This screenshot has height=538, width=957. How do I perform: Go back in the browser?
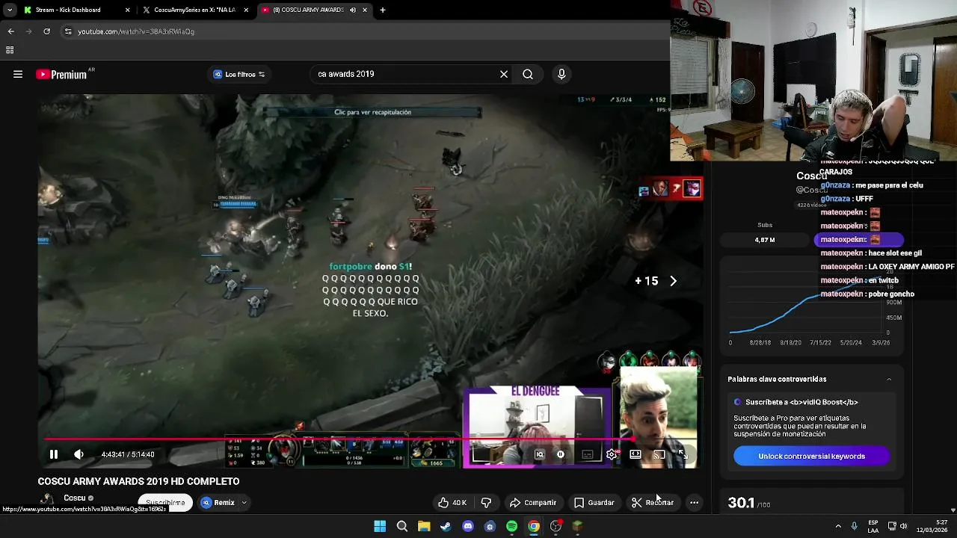coord(10,31)
